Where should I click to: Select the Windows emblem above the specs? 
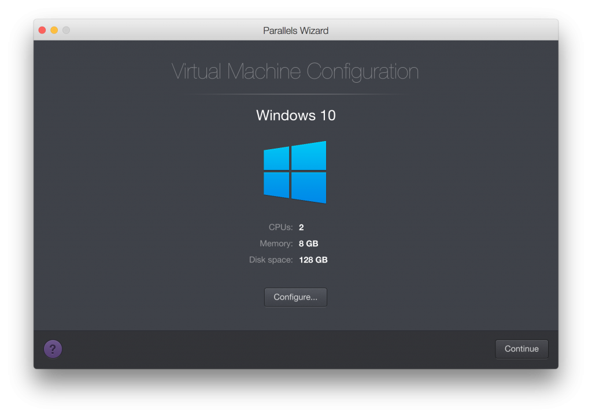[295, 172]
